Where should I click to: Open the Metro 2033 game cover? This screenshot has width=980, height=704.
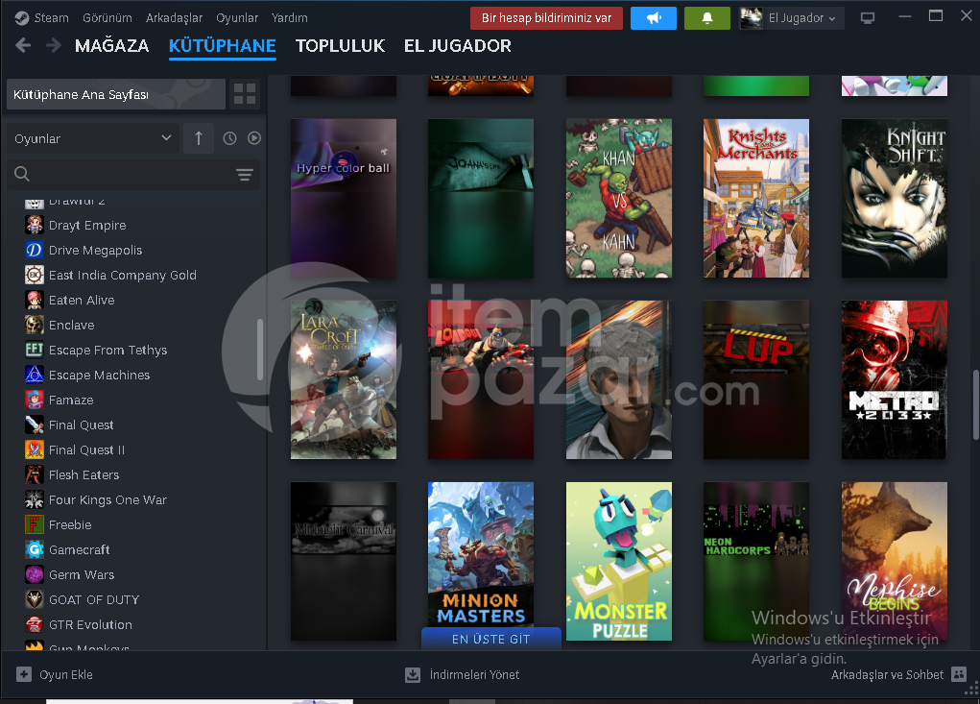895,379
